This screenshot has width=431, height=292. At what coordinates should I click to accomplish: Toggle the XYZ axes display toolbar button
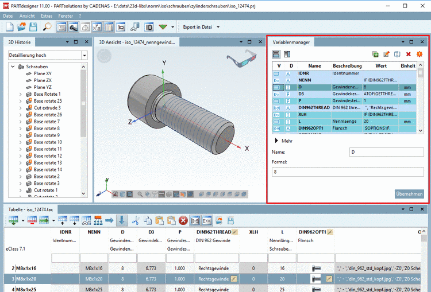[97, 27]
